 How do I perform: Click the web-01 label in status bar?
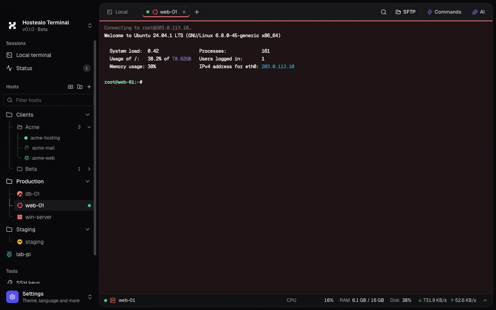126,301
